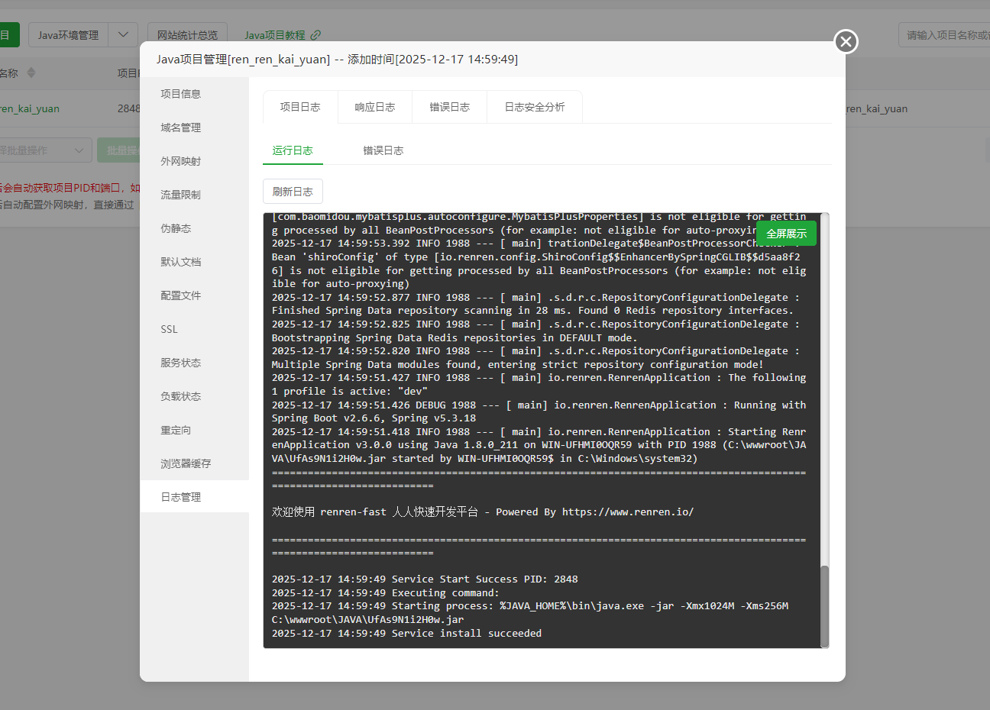
Task: Select 服务状态 in the sidebar
Action: (x=181, y=363)
